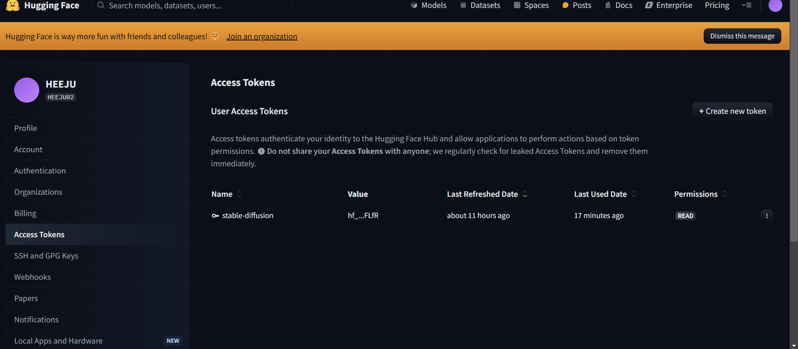Open Papers settings

[x=98, y=298]
